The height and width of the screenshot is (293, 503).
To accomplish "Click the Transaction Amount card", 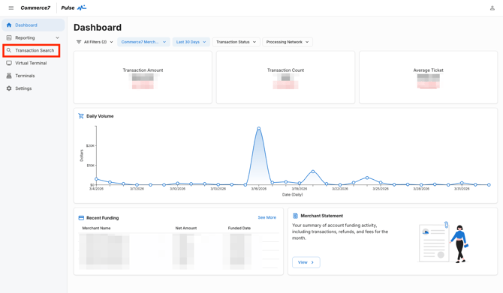I will (143, 77).
